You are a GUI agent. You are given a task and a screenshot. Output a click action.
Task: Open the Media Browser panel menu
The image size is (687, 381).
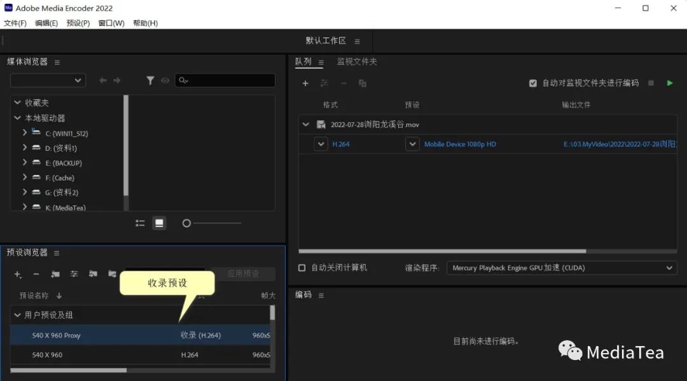[x=57, y=62]
